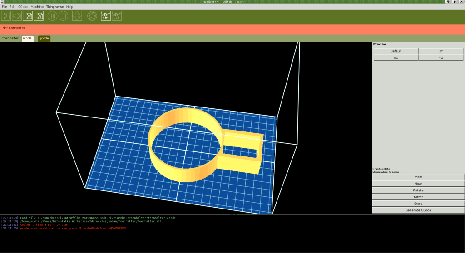Click the Build from SD card icon
Image resolution: width=465 pixels, height=253 pixels.
point(17,16)
